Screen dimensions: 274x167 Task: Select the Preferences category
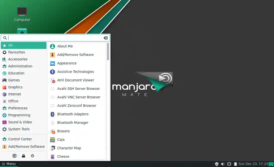click(23, 108)
